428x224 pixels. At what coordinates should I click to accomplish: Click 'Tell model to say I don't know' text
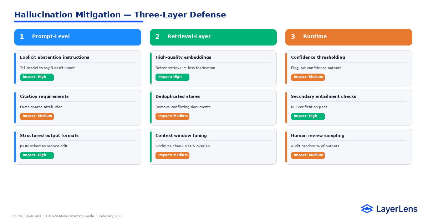(47, 68)
